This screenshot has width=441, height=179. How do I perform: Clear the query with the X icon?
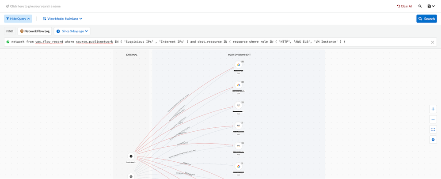coord(433,42)
